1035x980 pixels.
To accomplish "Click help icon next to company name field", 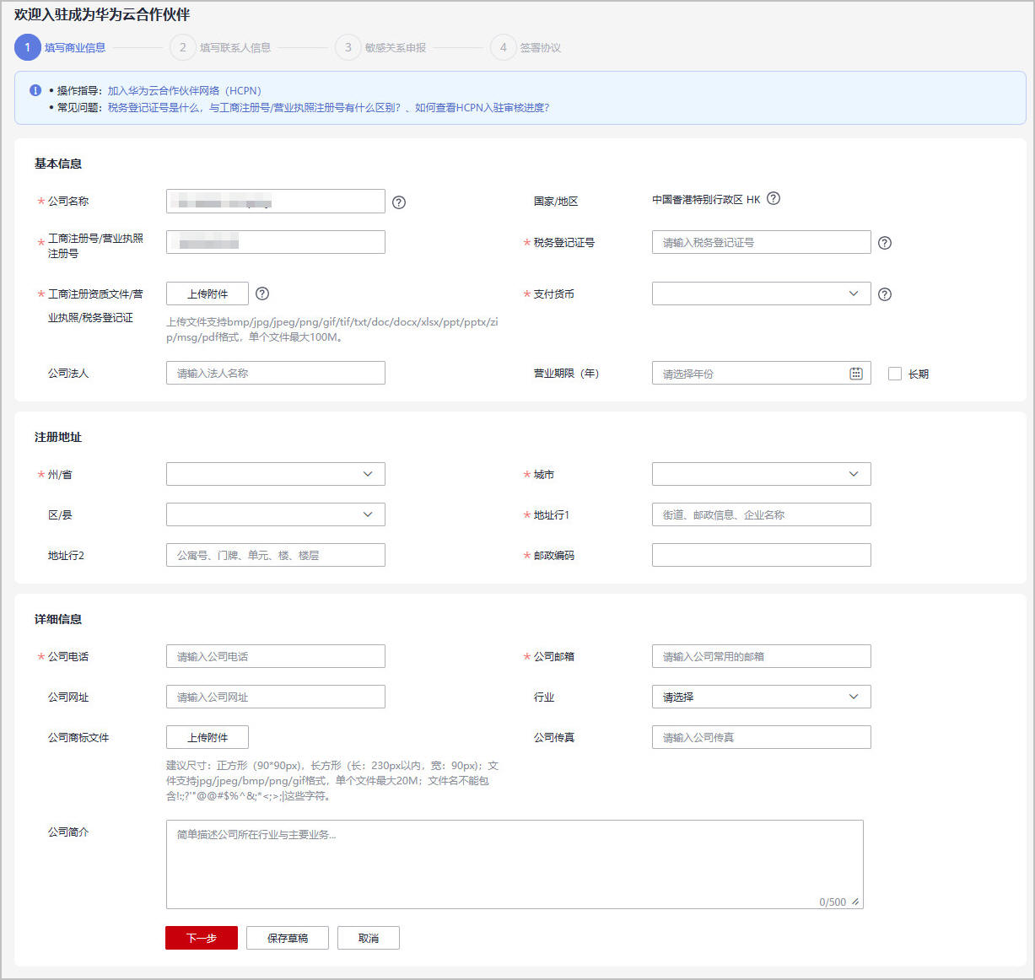I will pos(399,202).
